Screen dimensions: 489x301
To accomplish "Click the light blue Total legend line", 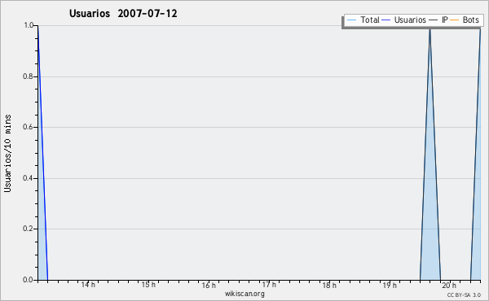I will coord(351,20).
